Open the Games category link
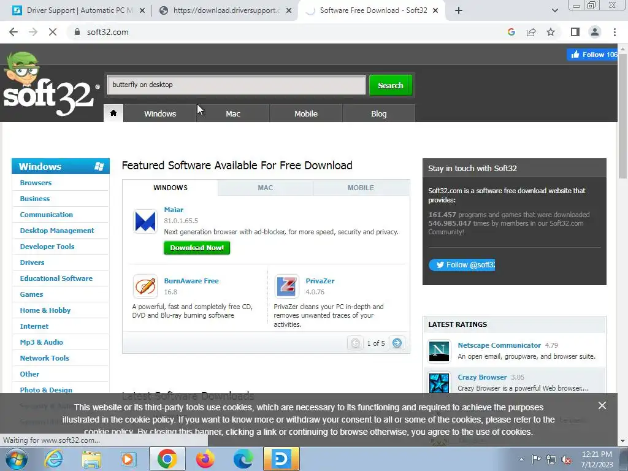Image resolution: width=628 pixels, height=471 pixels. tap(31, 294)
